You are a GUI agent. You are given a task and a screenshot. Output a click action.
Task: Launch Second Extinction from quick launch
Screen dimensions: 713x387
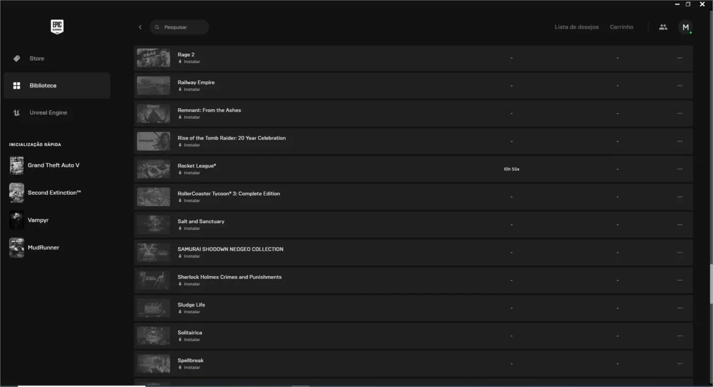tap(54, 193)
